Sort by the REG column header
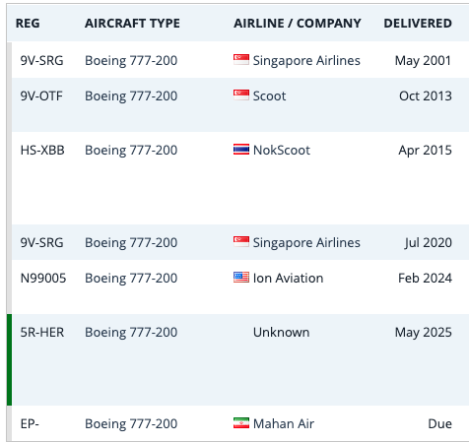469x443 pixels. pyautogui.click(x=28, y=24)
